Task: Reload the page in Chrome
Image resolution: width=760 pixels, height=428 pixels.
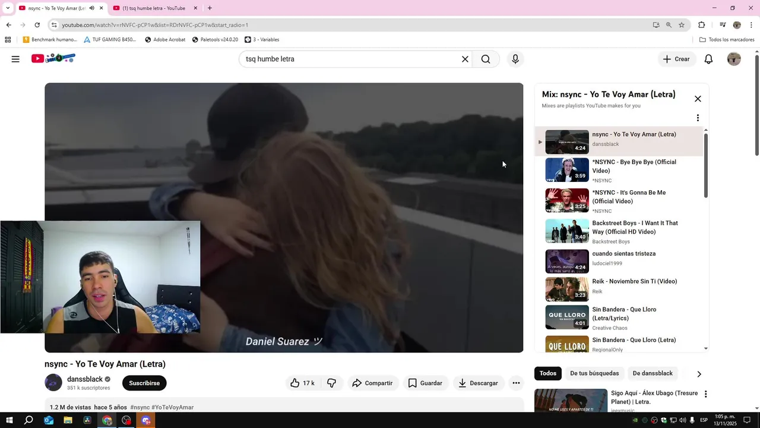Action: 37,25
